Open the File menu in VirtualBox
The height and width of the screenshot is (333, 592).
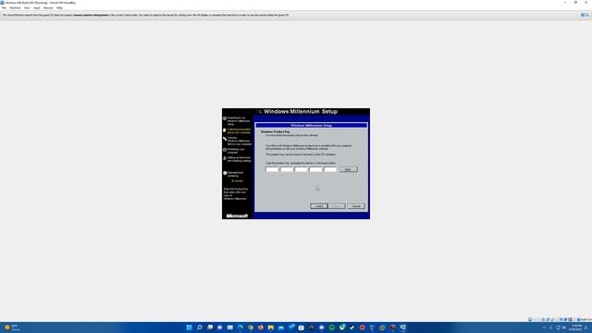(4, 7)
